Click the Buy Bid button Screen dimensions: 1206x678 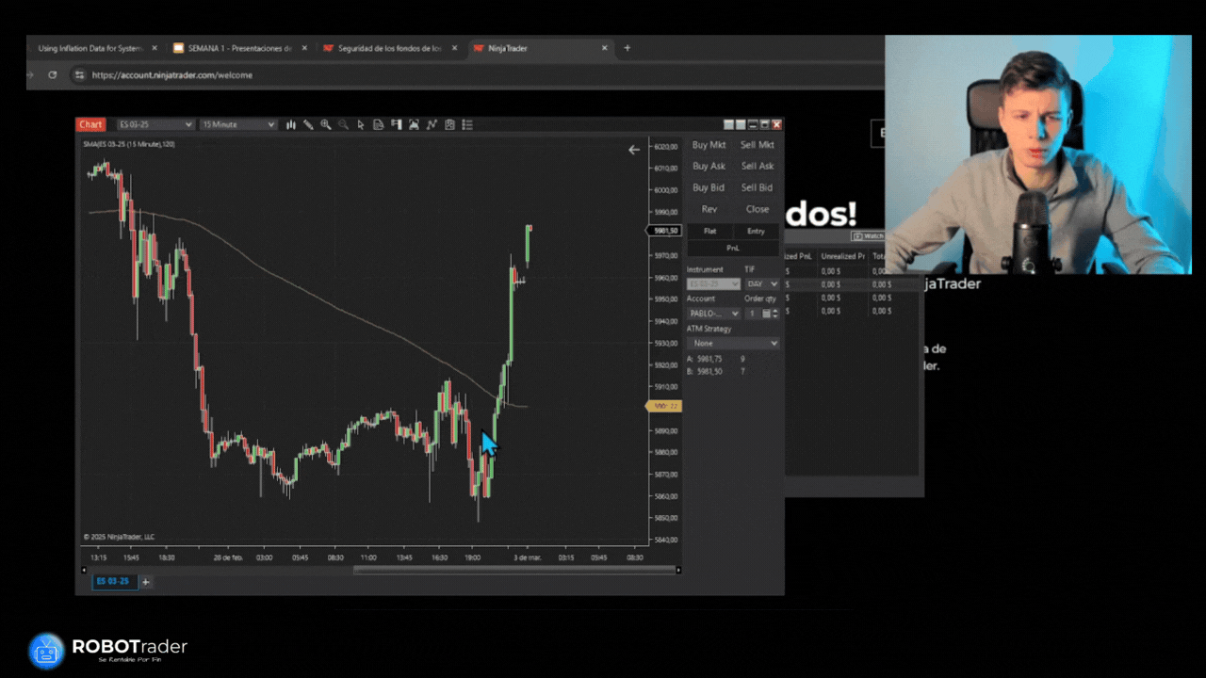(709, 187)
